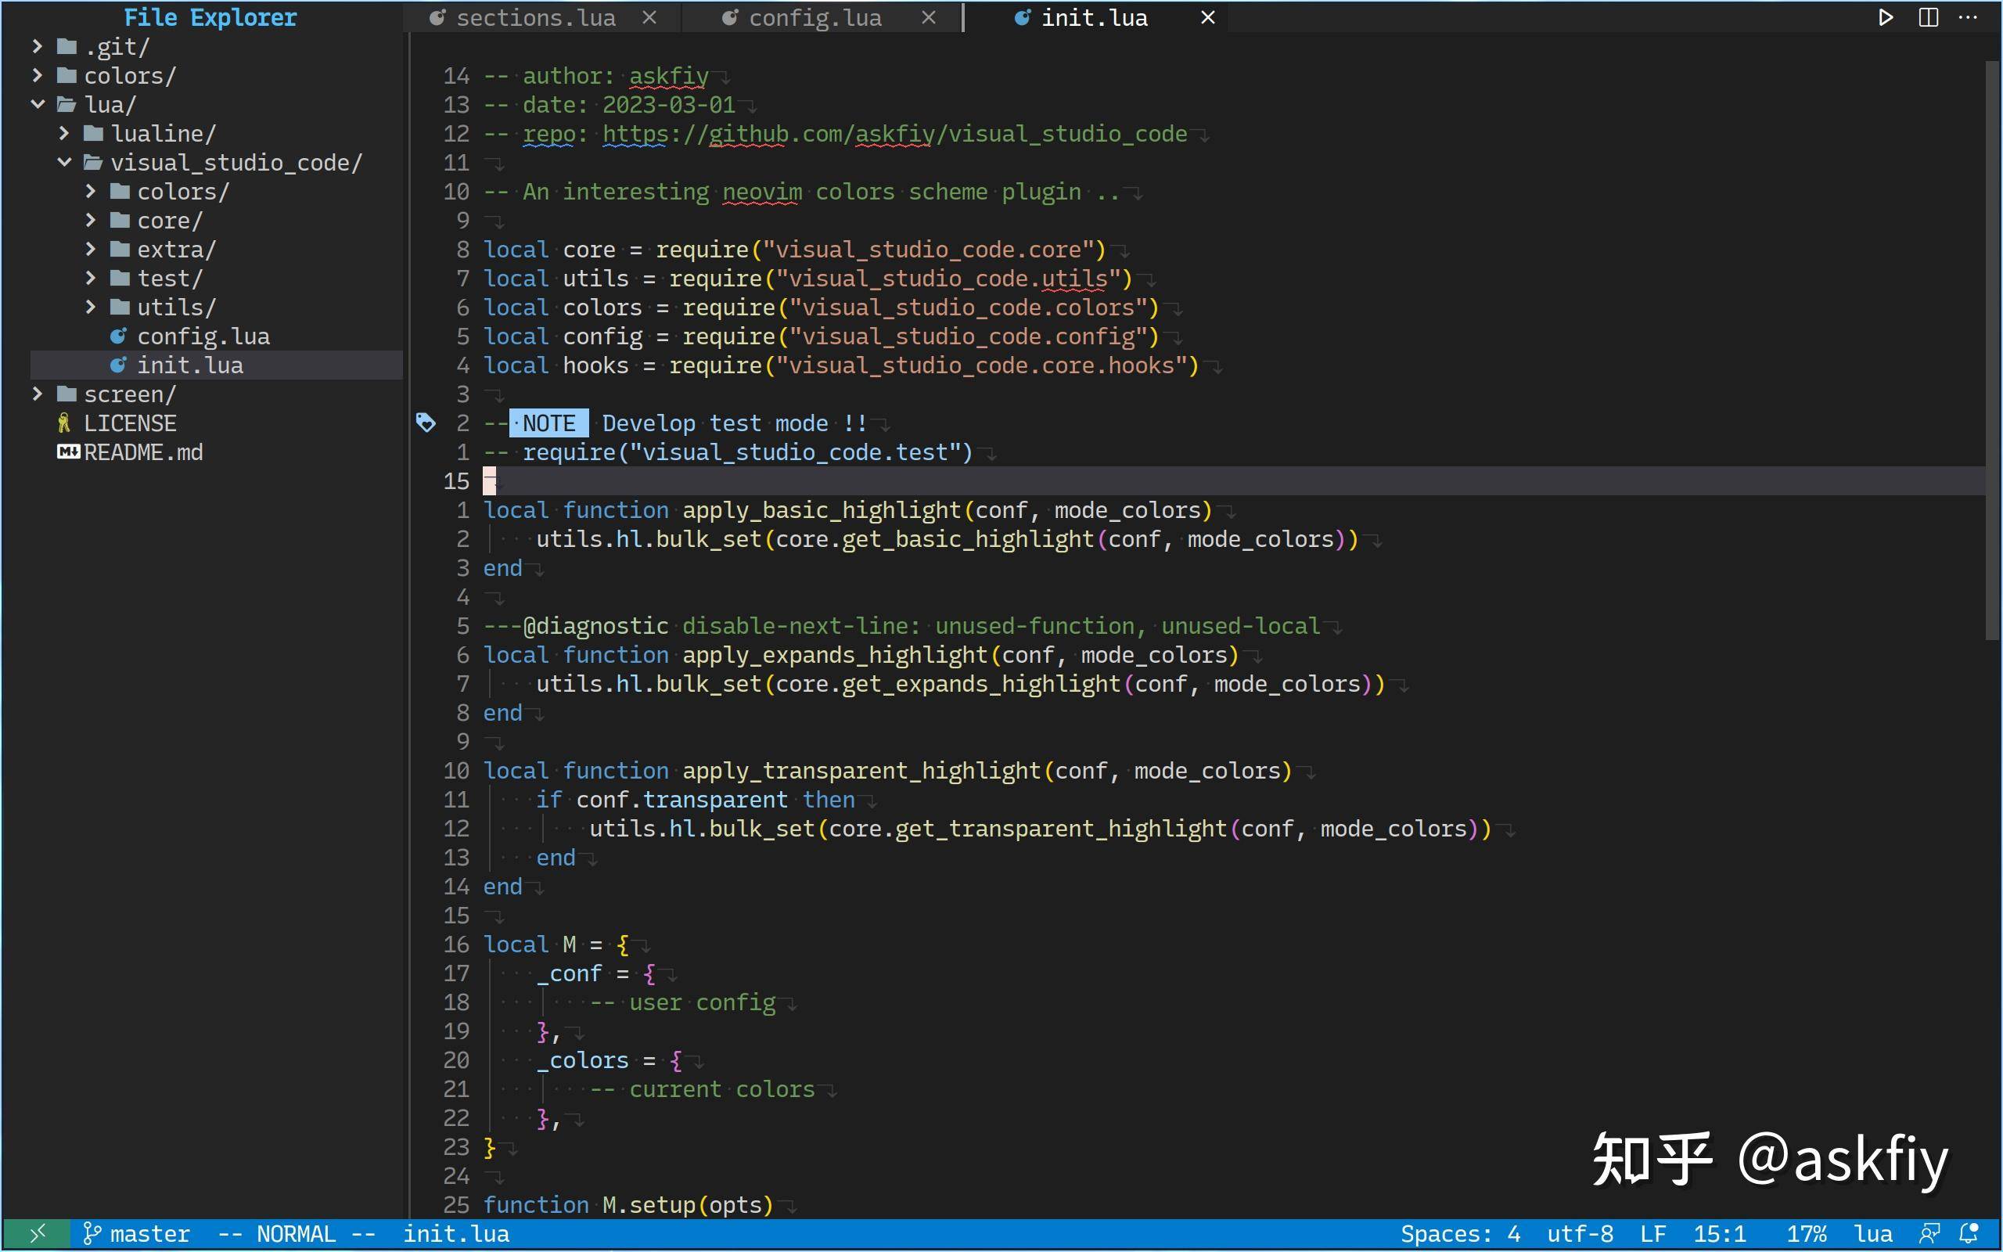Click the -- NORMAL -- mode indicator
This screenshot has height=1252, width=2003.
[297, 1234]
